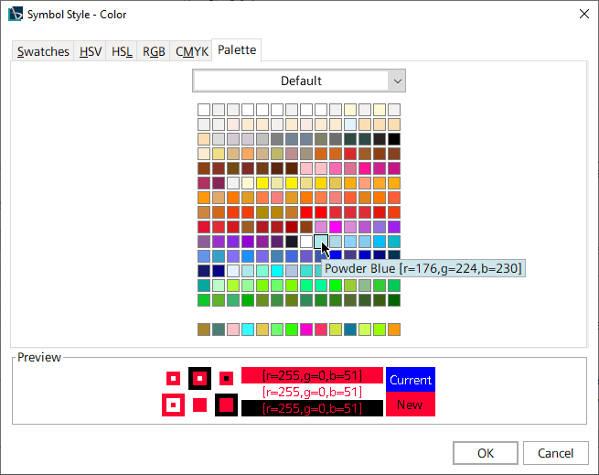This screenshot has height=475, width=599.
Task: Click the black-background preview label [r=255,g=0,b=51]
Action: pyautogui.click(x=312, y=408)
